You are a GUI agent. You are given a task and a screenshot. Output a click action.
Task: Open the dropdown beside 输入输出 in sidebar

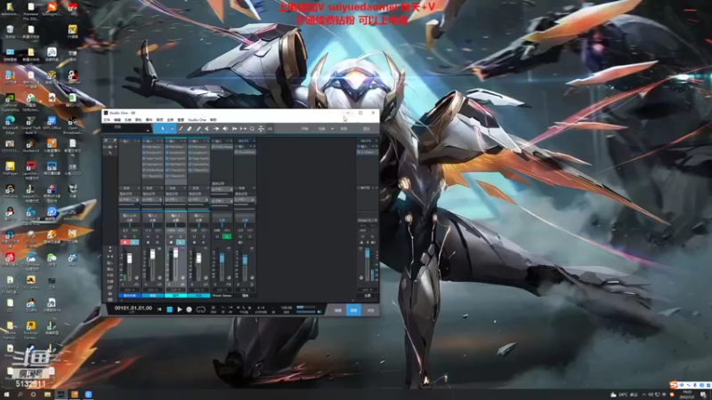coord(116,147)
